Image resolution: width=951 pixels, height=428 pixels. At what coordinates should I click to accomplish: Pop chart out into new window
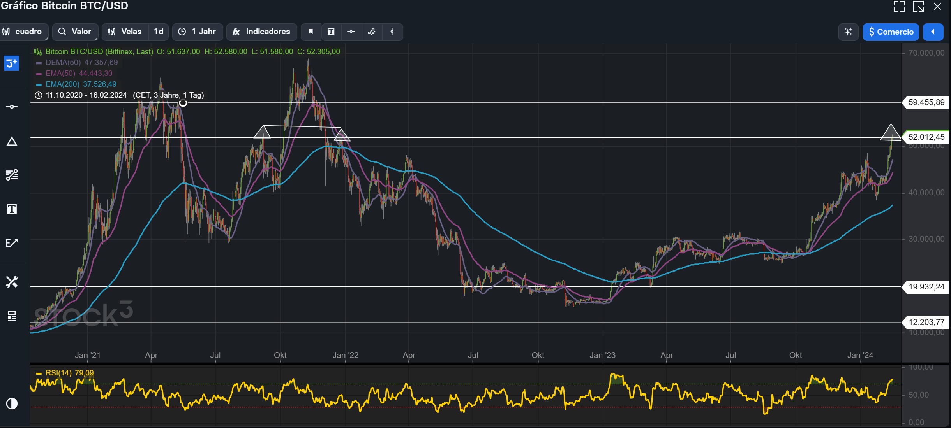918,7
